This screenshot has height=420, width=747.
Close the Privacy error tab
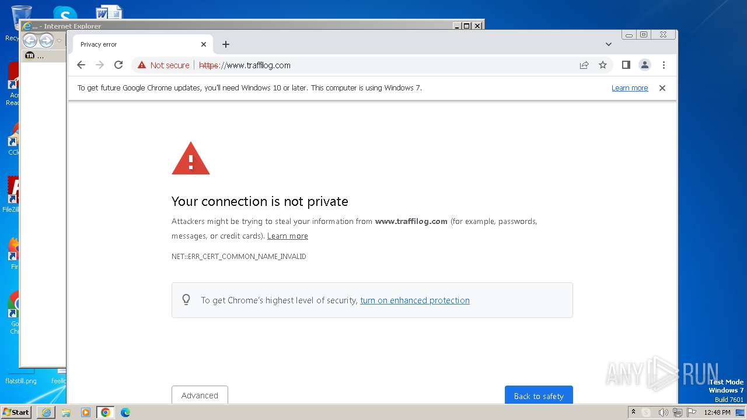[204, 44]
